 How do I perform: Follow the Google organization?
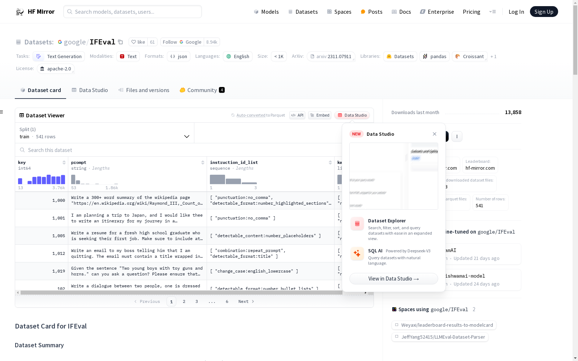click(182, 42)
